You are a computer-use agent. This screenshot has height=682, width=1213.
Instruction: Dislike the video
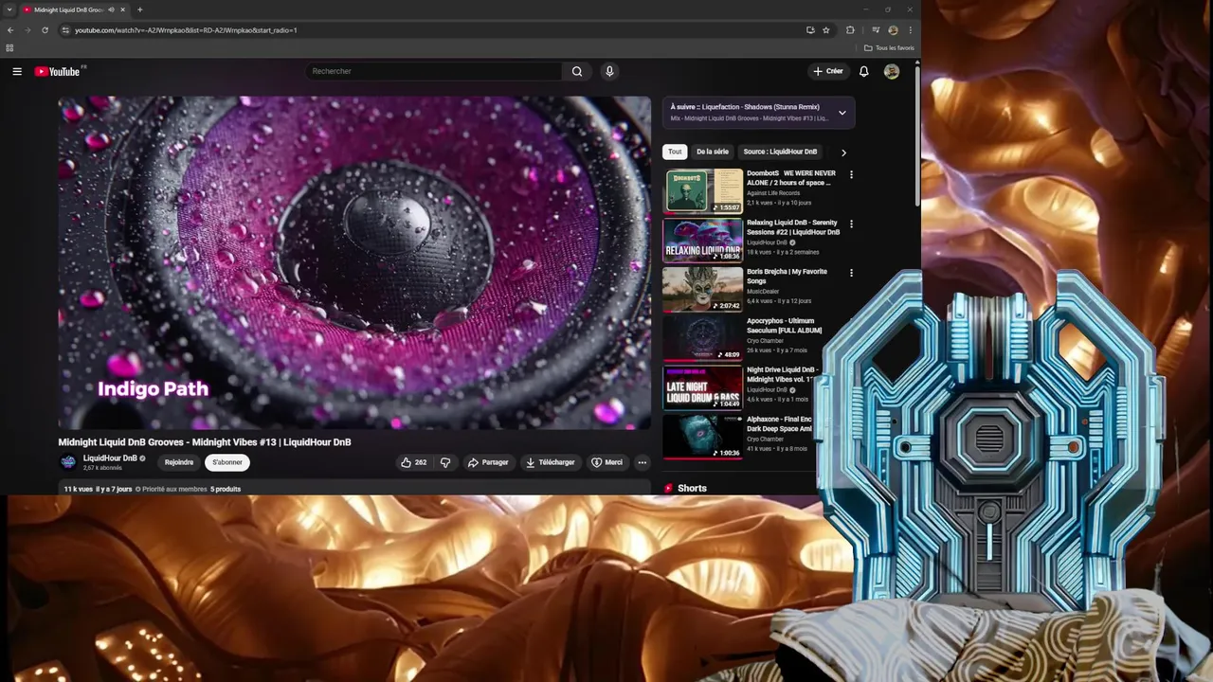pyautogui.click(x=445, y=462)
